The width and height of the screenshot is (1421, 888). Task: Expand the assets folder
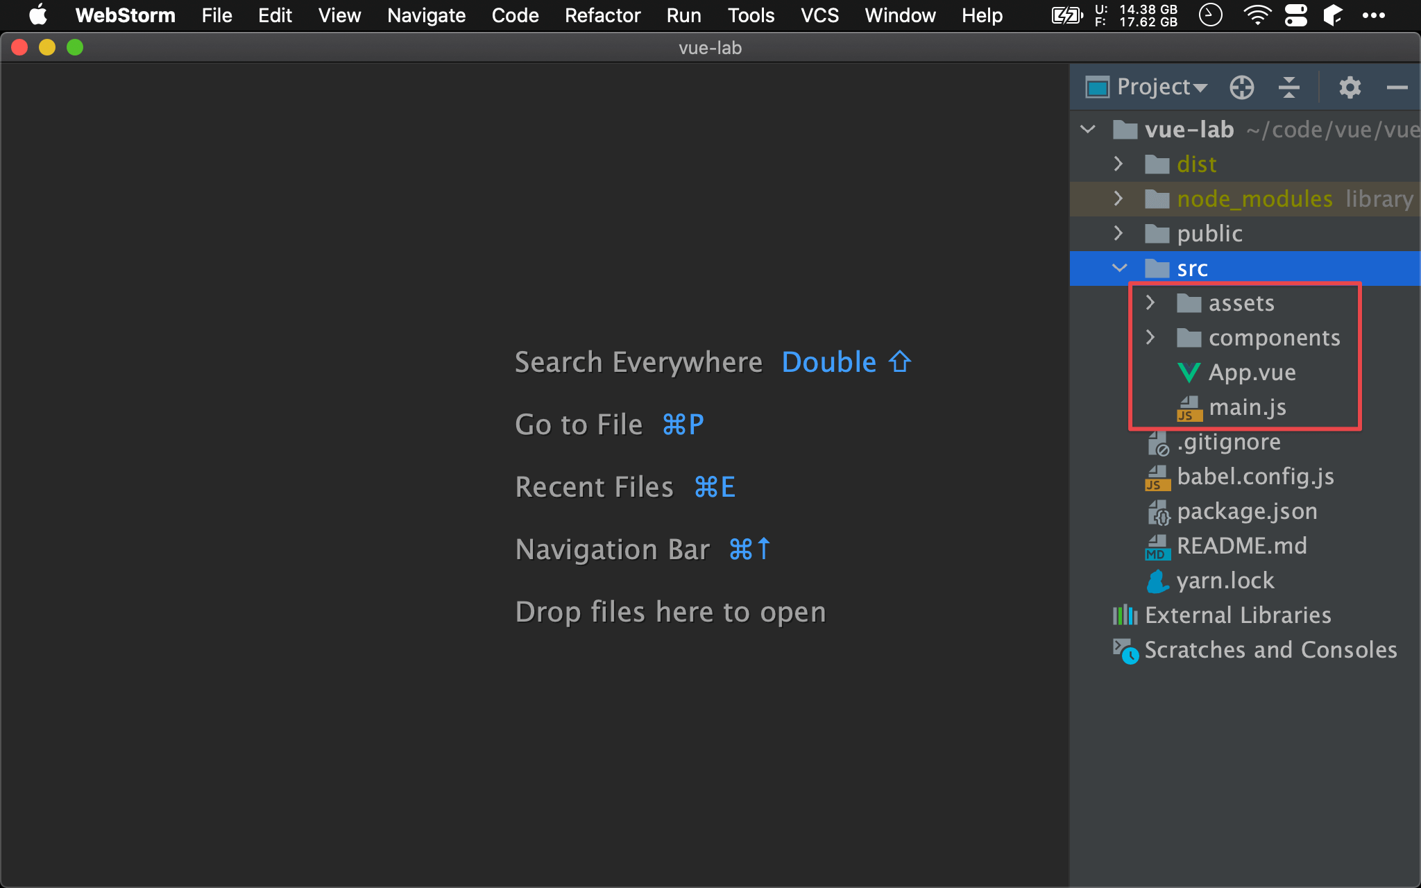pos(1150,303)
